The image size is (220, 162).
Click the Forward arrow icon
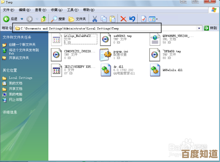point(29,19)
